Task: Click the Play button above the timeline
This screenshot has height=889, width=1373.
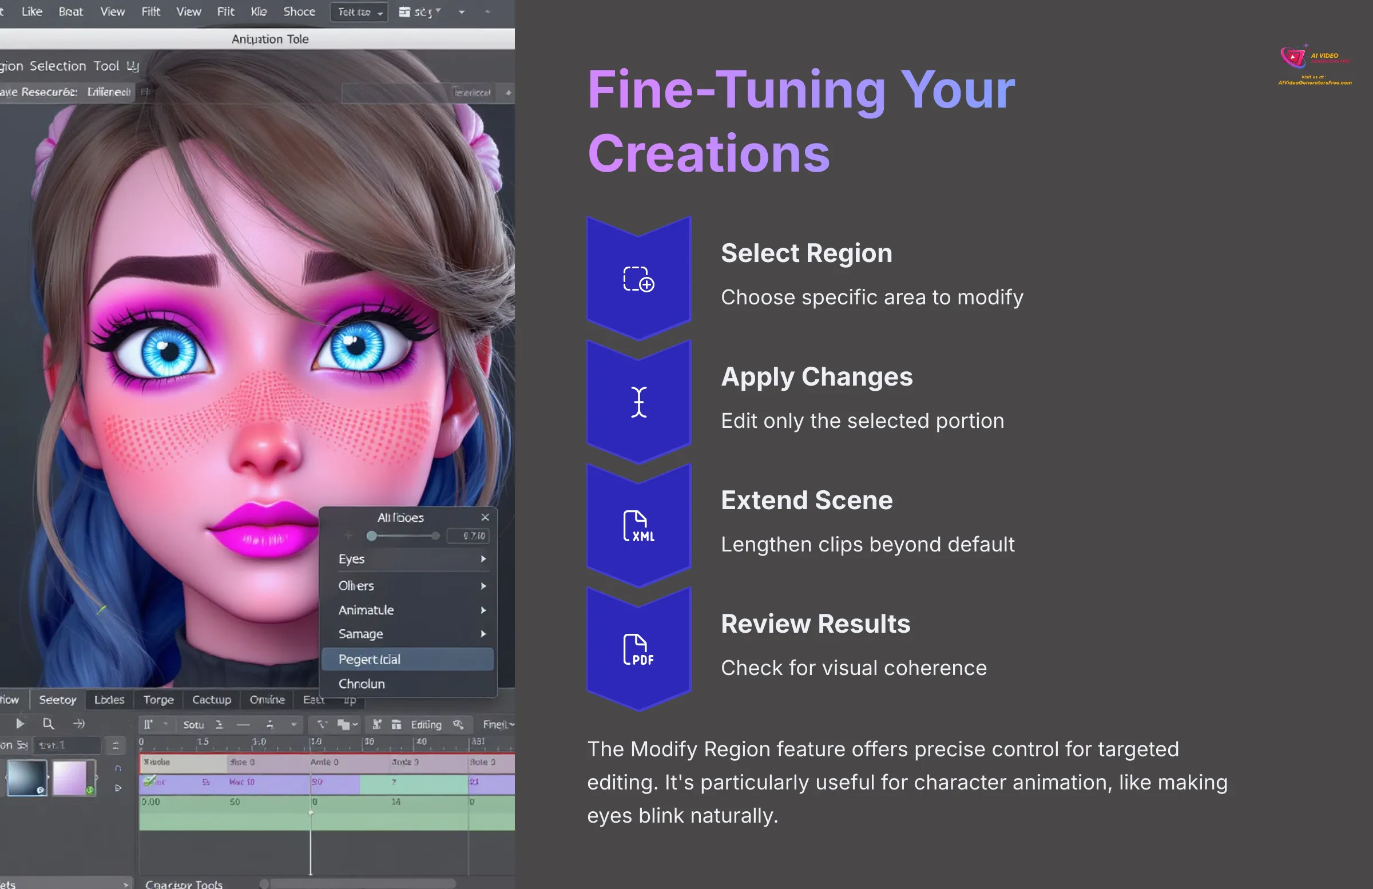Action: point(19,724)
